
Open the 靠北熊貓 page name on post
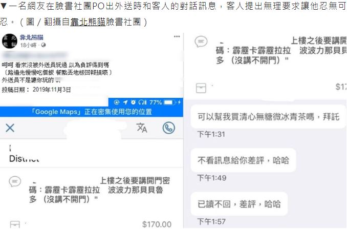coord(31,37)
